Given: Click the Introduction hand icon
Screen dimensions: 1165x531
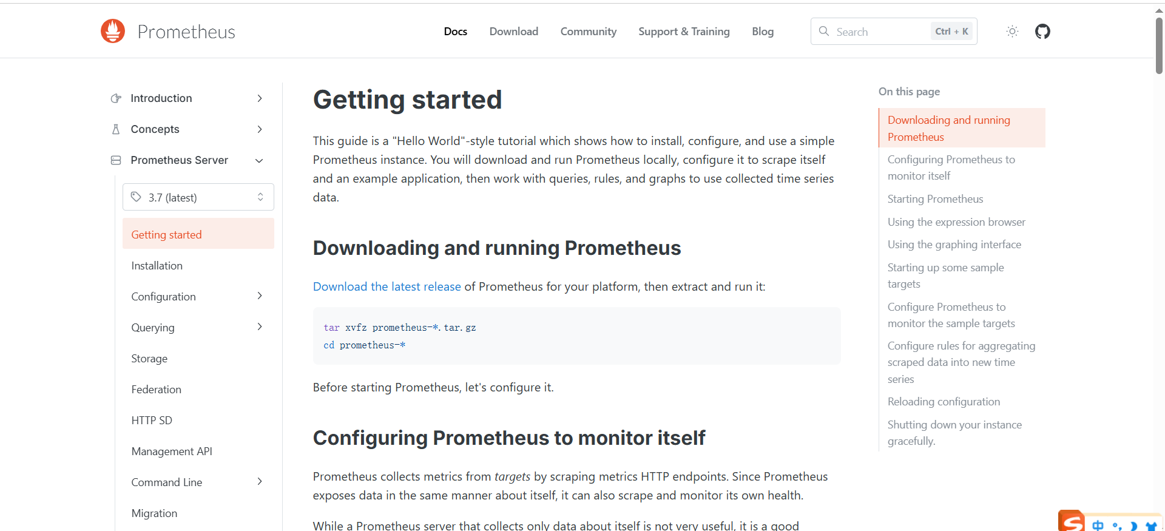Looking at the screenshot, I should [116, 98].
